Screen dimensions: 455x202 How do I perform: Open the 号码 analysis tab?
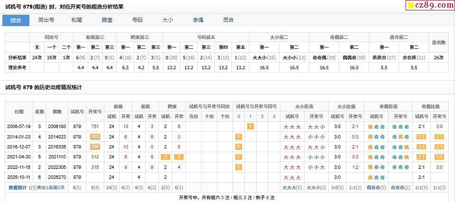coord(137,20)
